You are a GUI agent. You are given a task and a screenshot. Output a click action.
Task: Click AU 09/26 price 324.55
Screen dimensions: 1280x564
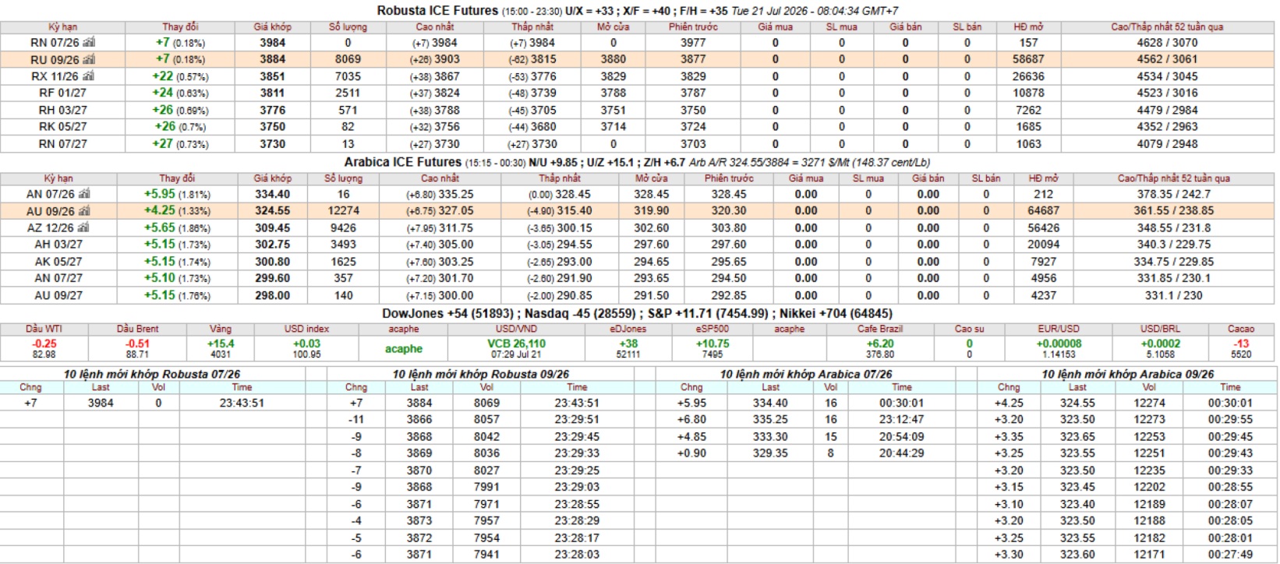273,211
